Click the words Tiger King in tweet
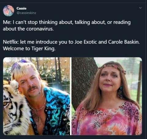Screen dimensions: 147x139 pyautogui.click(x=43, y=49)
